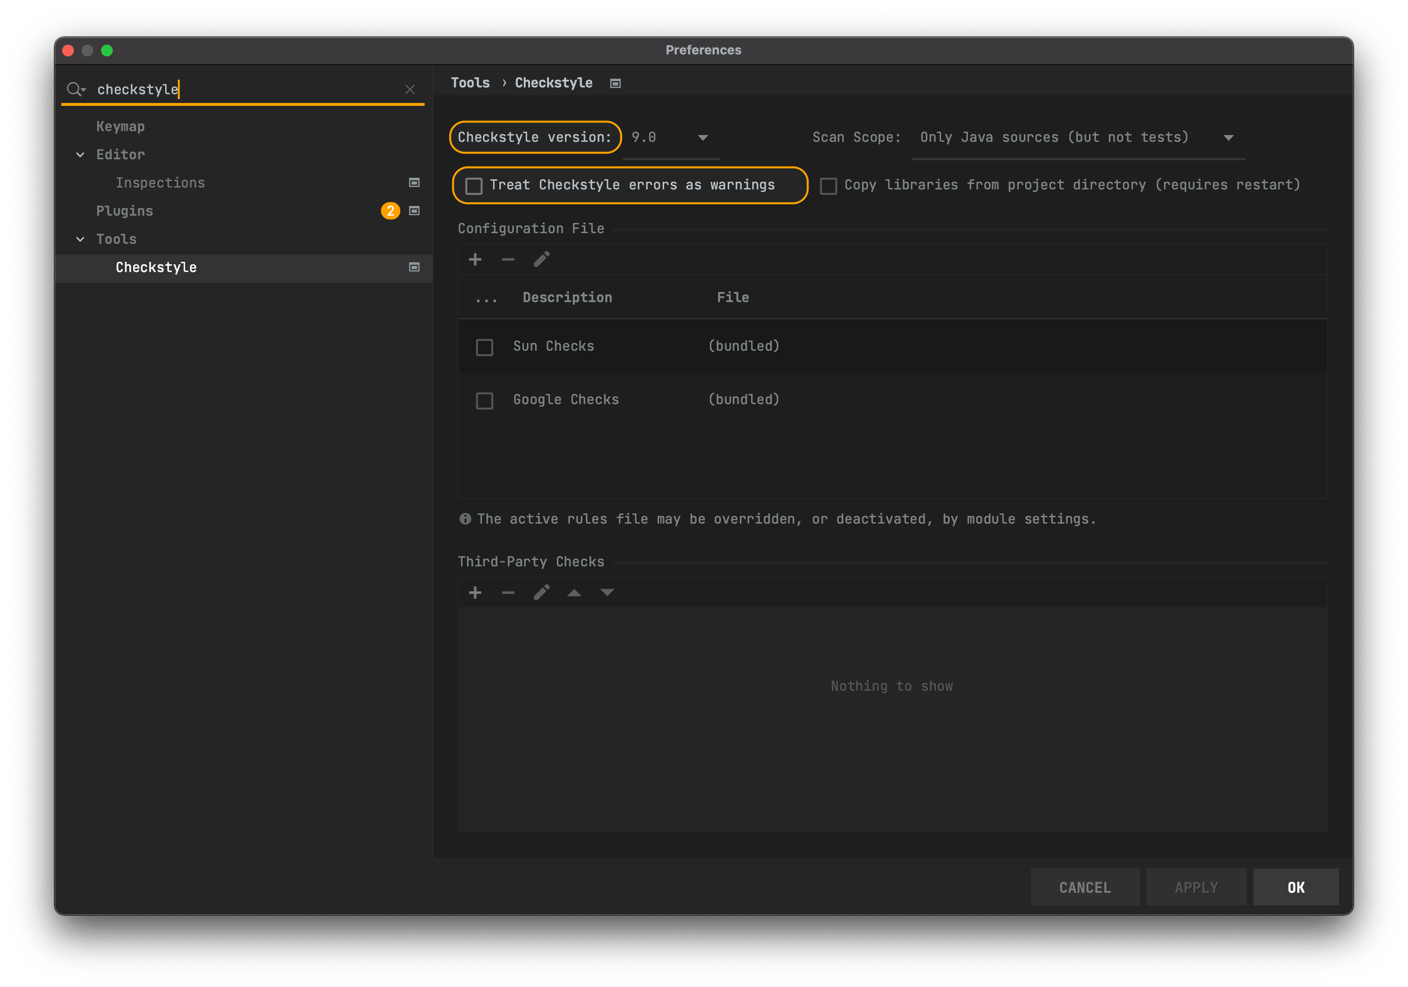Click the Cancel button

(x=1084, y=887)
